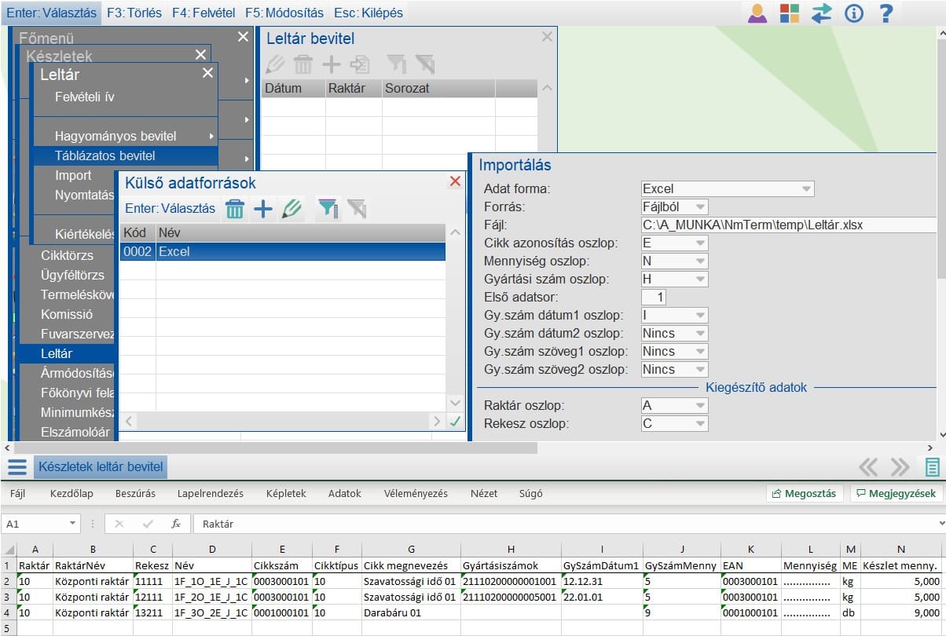Delete entry with trash icon in Külső adatforrások
Image resolution: width=946 pixels, height=636 pixels.
[x=234, y=209]
